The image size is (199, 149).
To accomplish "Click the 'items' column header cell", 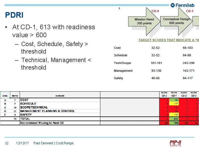I will point(15,95).
